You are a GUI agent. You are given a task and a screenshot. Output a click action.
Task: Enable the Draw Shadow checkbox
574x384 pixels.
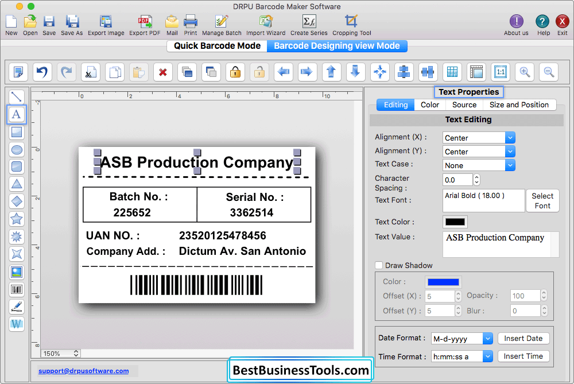click(x=379, y=265)
